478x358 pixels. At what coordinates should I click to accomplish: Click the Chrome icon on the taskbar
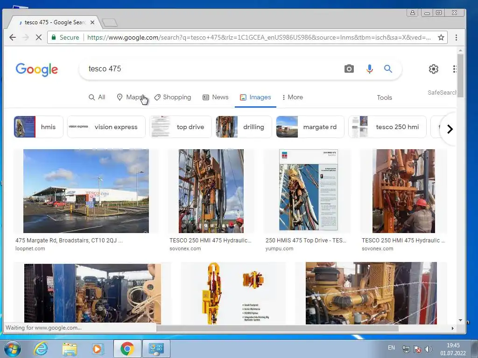coord(127,349)
